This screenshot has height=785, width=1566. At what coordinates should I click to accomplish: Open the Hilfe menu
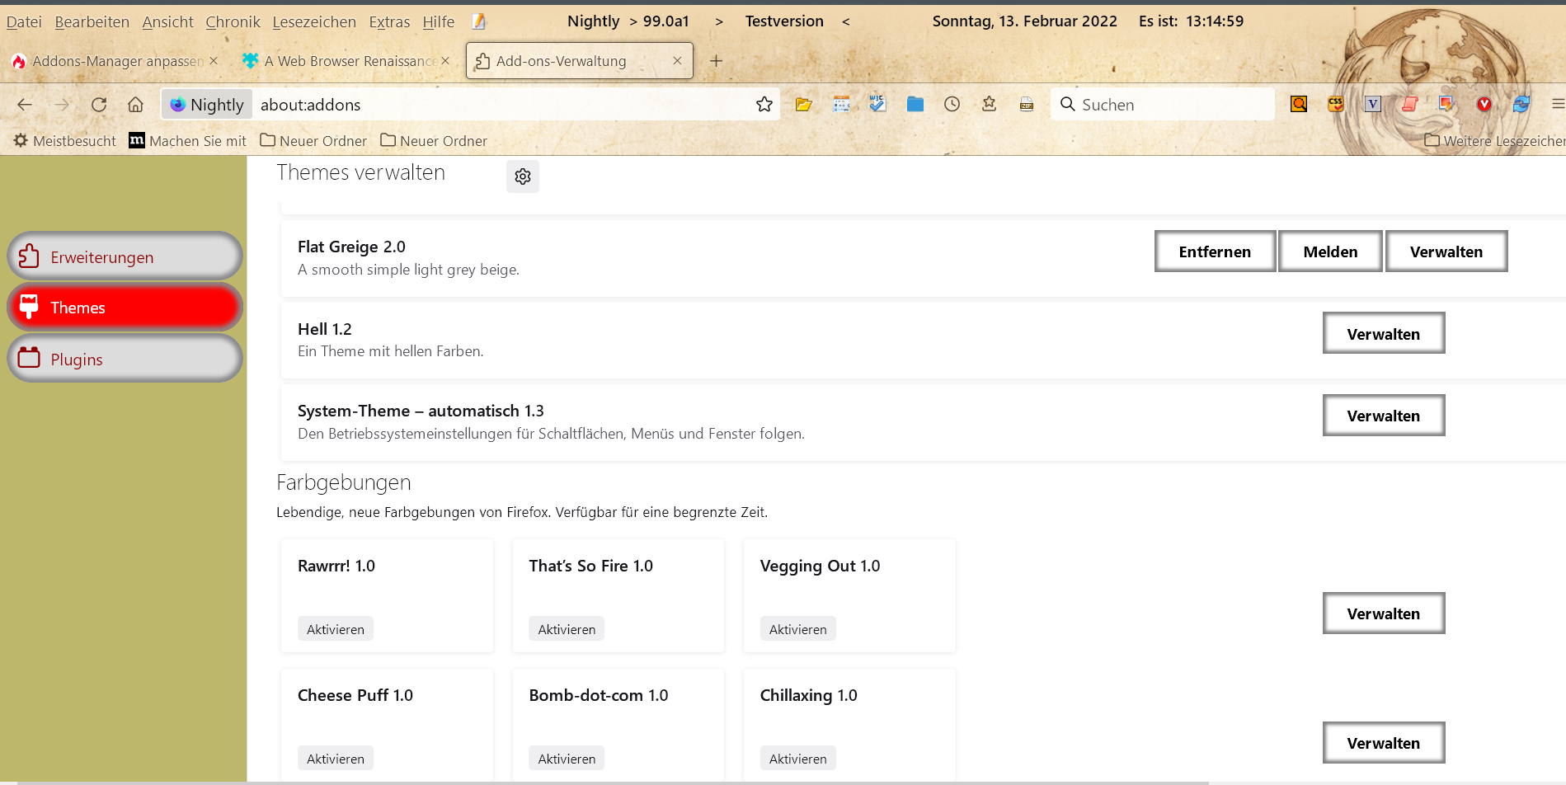pyautogui.click(x=439, y=21)
